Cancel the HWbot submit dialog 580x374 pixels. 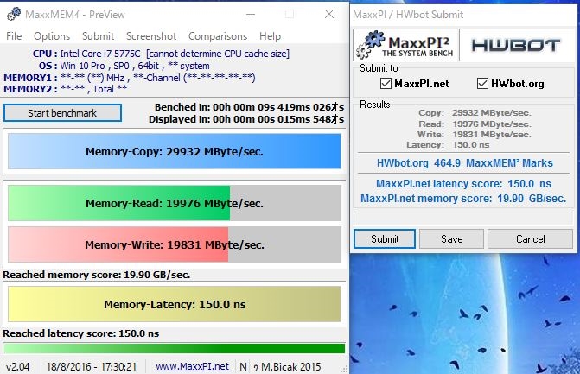click(531, 239)
